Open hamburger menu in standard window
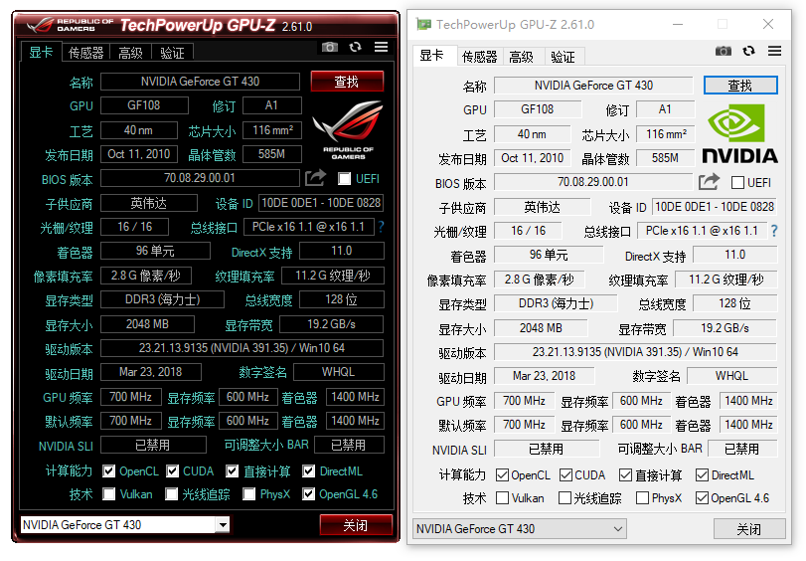The width and height of the screenshot is (806, 561). tap(774, 51)
